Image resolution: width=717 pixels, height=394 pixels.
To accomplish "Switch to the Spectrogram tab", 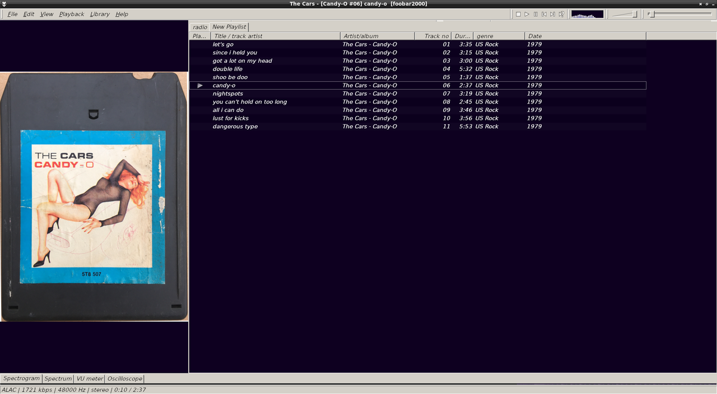I will (21, 379).
